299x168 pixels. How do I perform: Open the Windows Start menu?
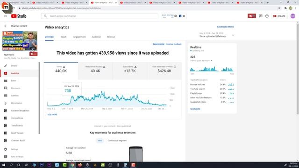point(4,165)
